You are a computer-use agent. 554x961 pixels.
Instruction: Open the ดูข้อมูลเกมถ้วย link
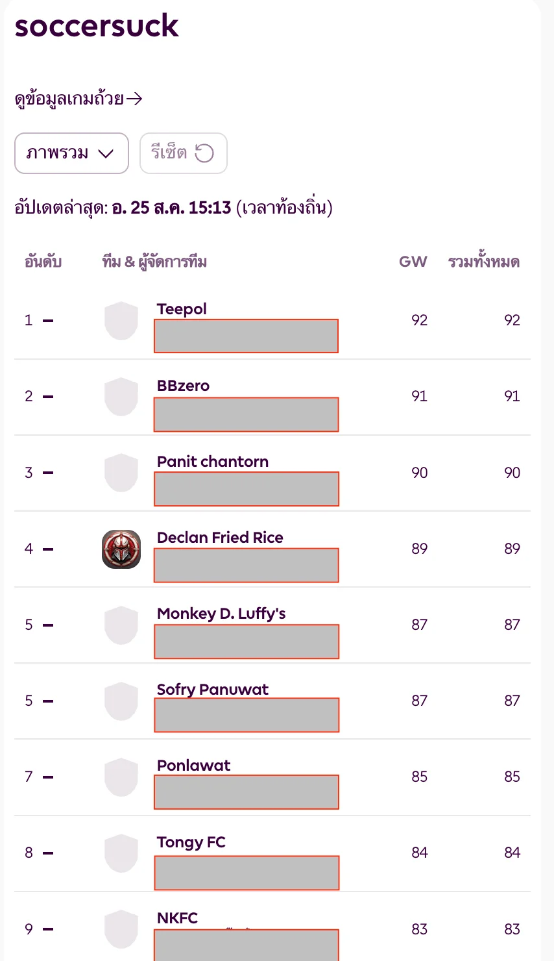click(78, 99)
